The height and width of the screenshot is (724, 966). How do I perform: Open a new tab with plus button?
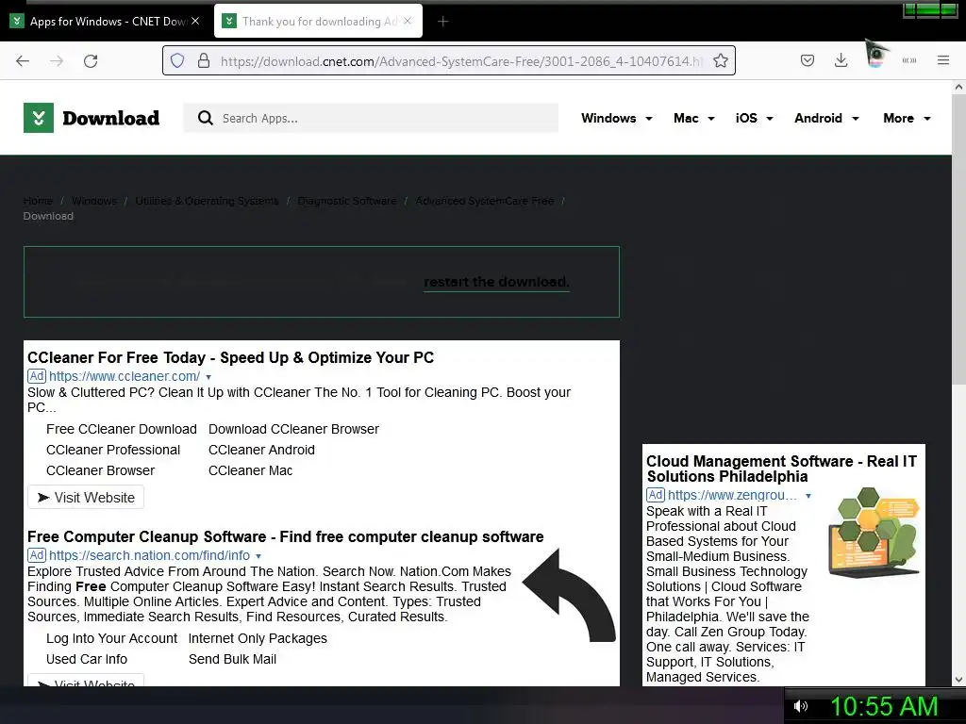(x=442, y=22)
